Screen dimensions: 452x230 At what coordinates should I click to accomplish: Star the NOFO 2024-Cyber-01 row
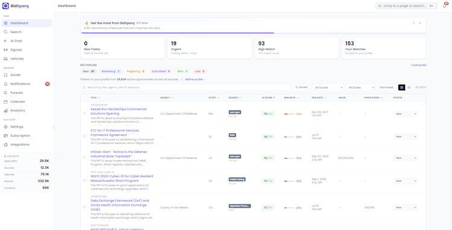[84, 181]
